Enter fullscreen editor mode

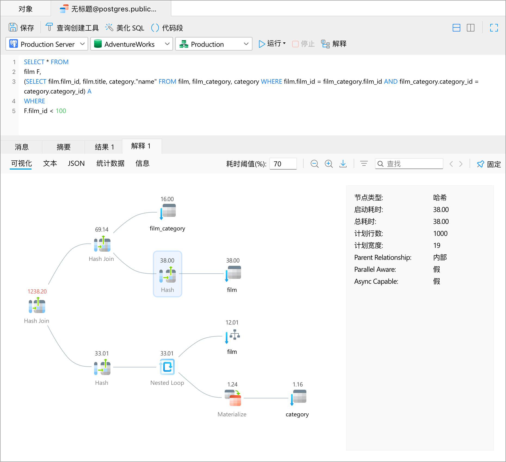pos(494,28)
